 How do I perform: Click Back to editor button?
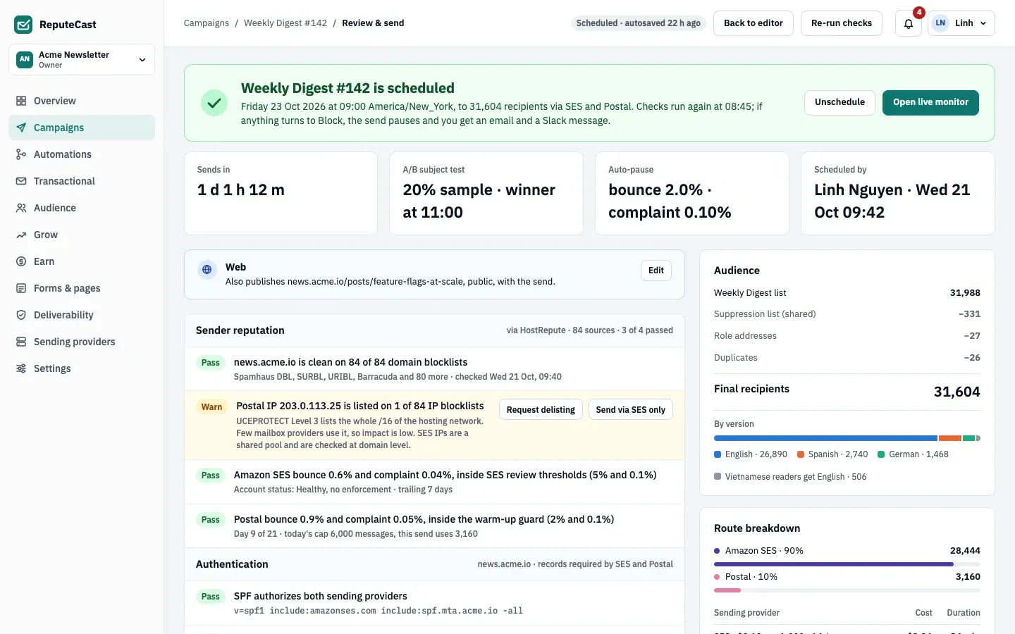click(x=753, y=23)
